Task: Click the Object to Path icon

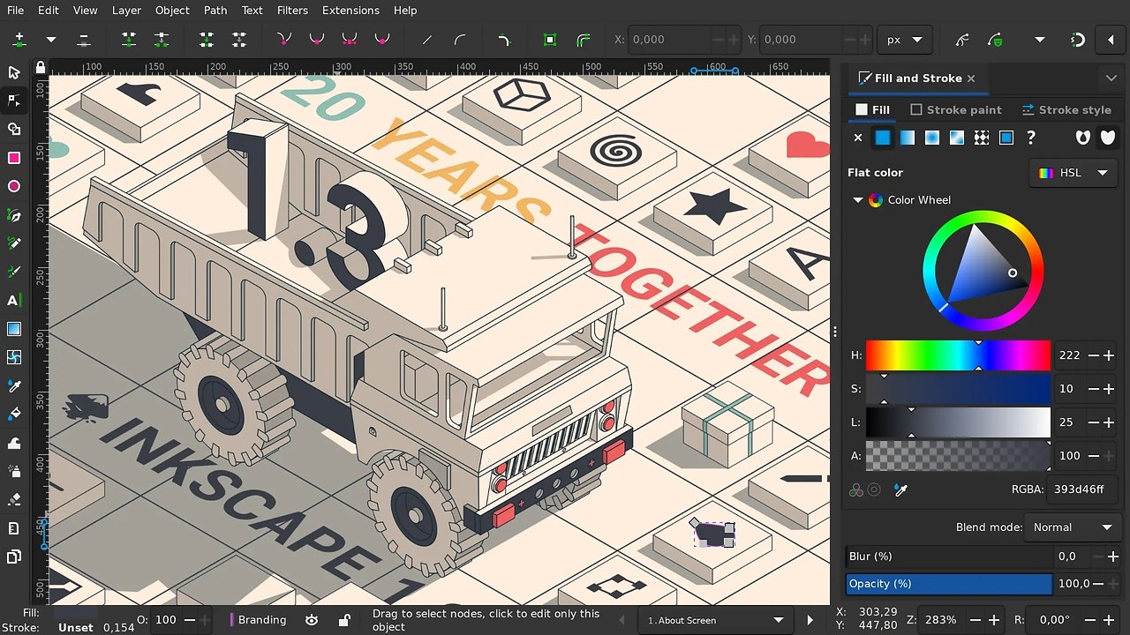Action: pos(550,40)
